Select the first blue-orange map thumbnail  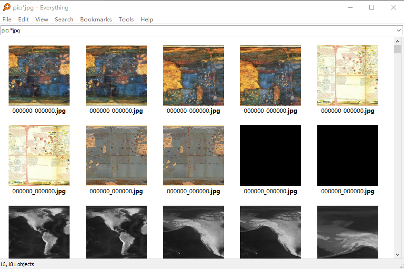tap(39, 75)
